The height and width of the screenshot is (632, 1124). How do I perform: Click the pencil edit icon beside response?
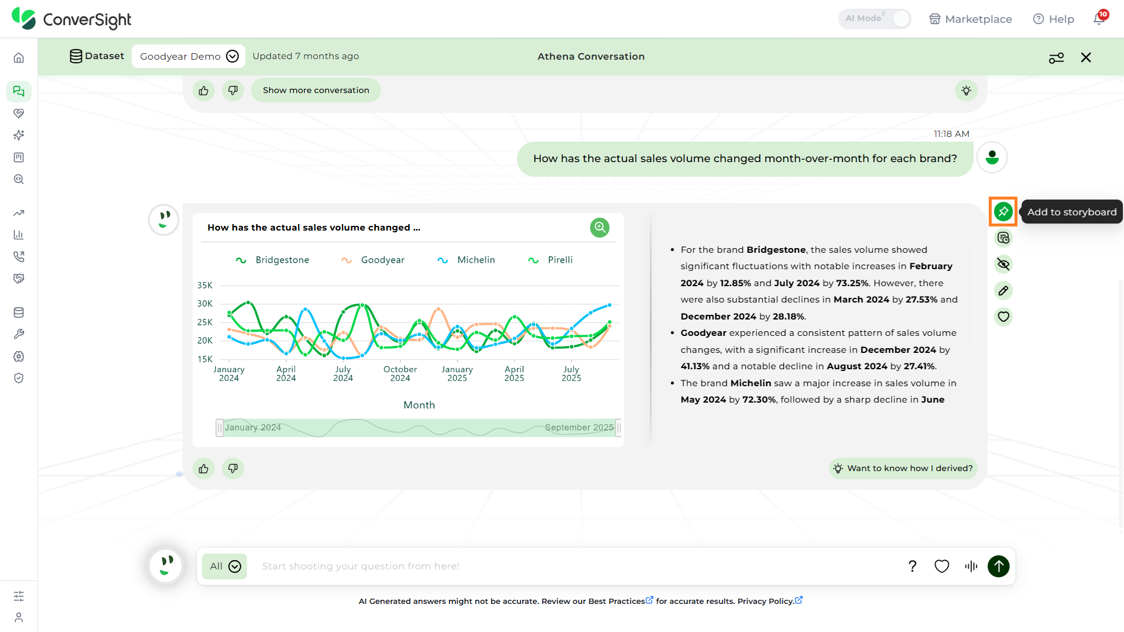pos(1003,291)
